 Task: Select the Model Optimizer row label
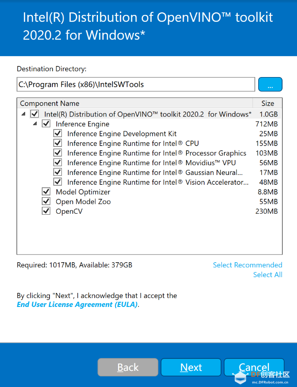(x=83, y=192)
